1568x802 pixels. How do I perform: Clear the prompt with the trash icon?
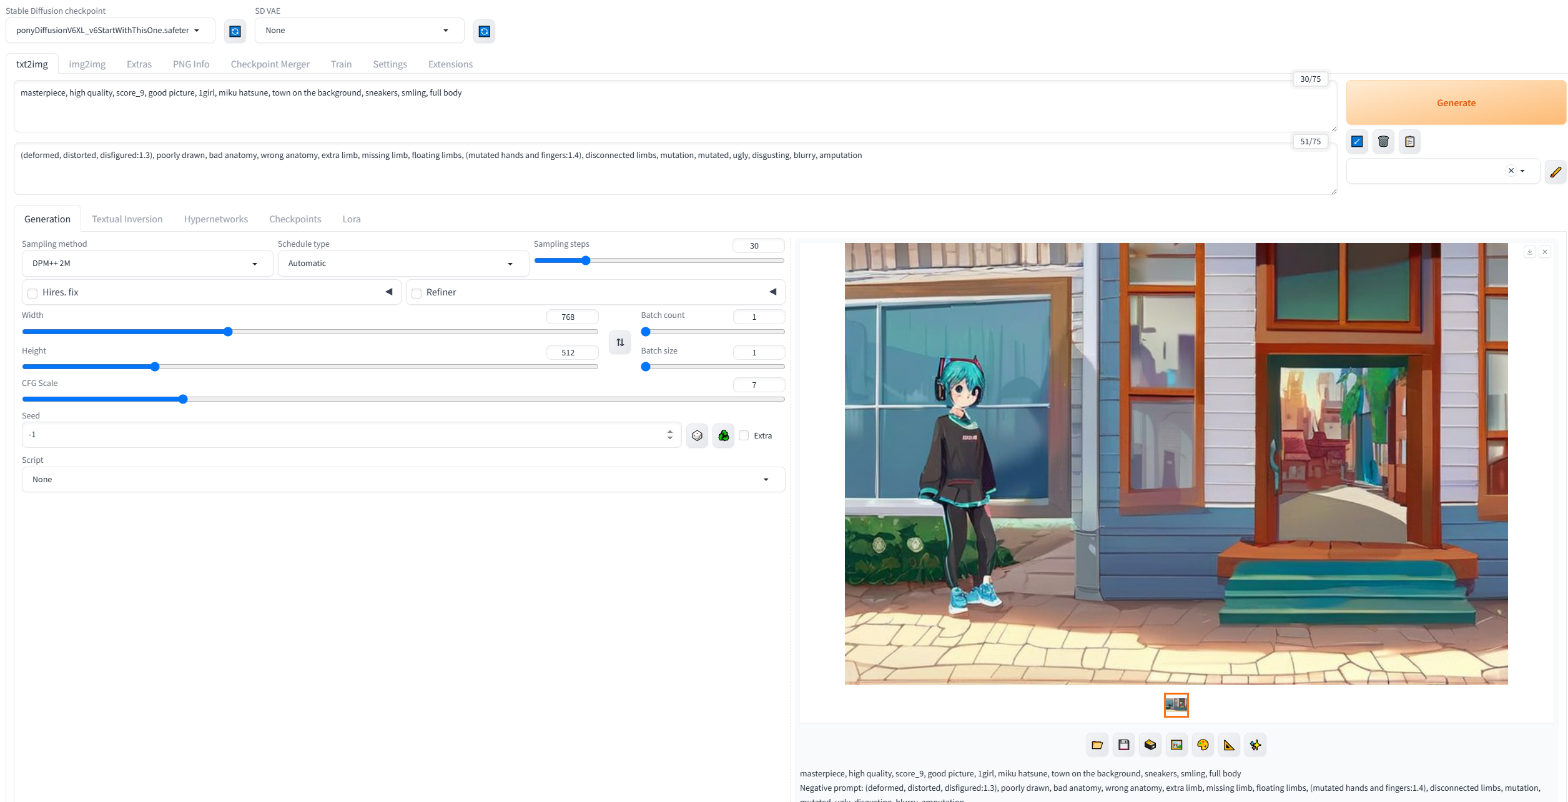[1383, 141]
